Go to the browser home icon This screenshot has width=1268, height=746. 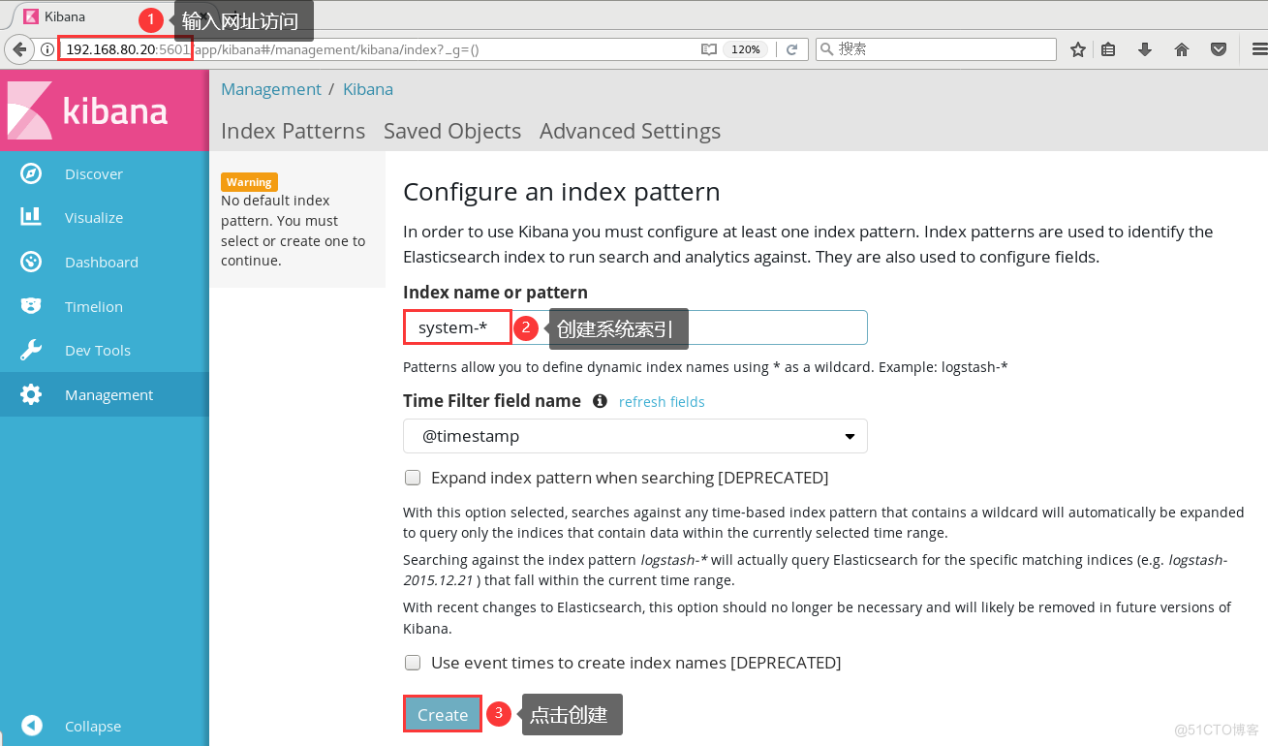pyautogui.click(x=1182, y=49)
